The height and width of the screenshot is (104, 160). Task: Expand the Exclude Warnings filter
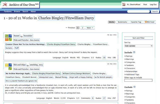tap(129, 94)
